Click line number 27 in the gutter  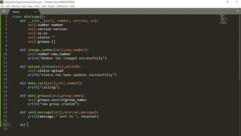click(5, 125)
